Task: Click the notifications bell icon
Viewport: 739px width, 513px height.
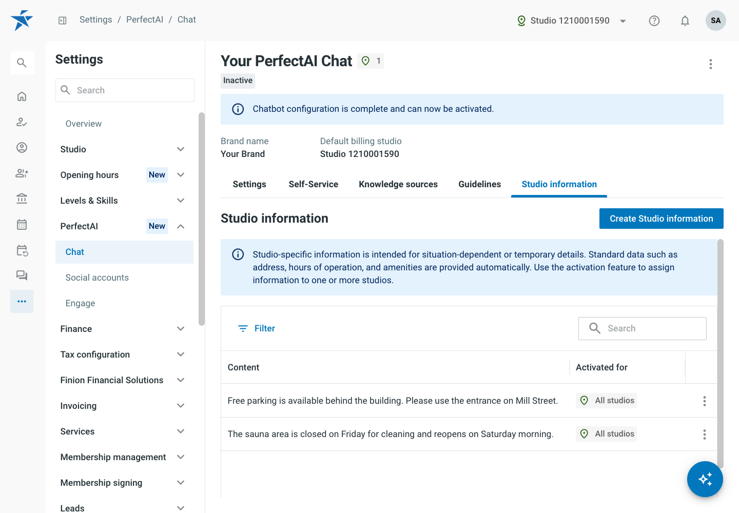Action: pos(685,21)
